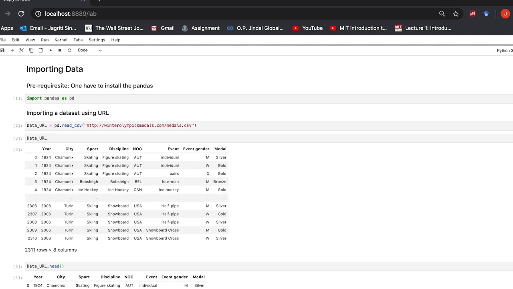Select the 'Importing a dataset using URL' heading
513x289 pixels.
coord(68,113)
